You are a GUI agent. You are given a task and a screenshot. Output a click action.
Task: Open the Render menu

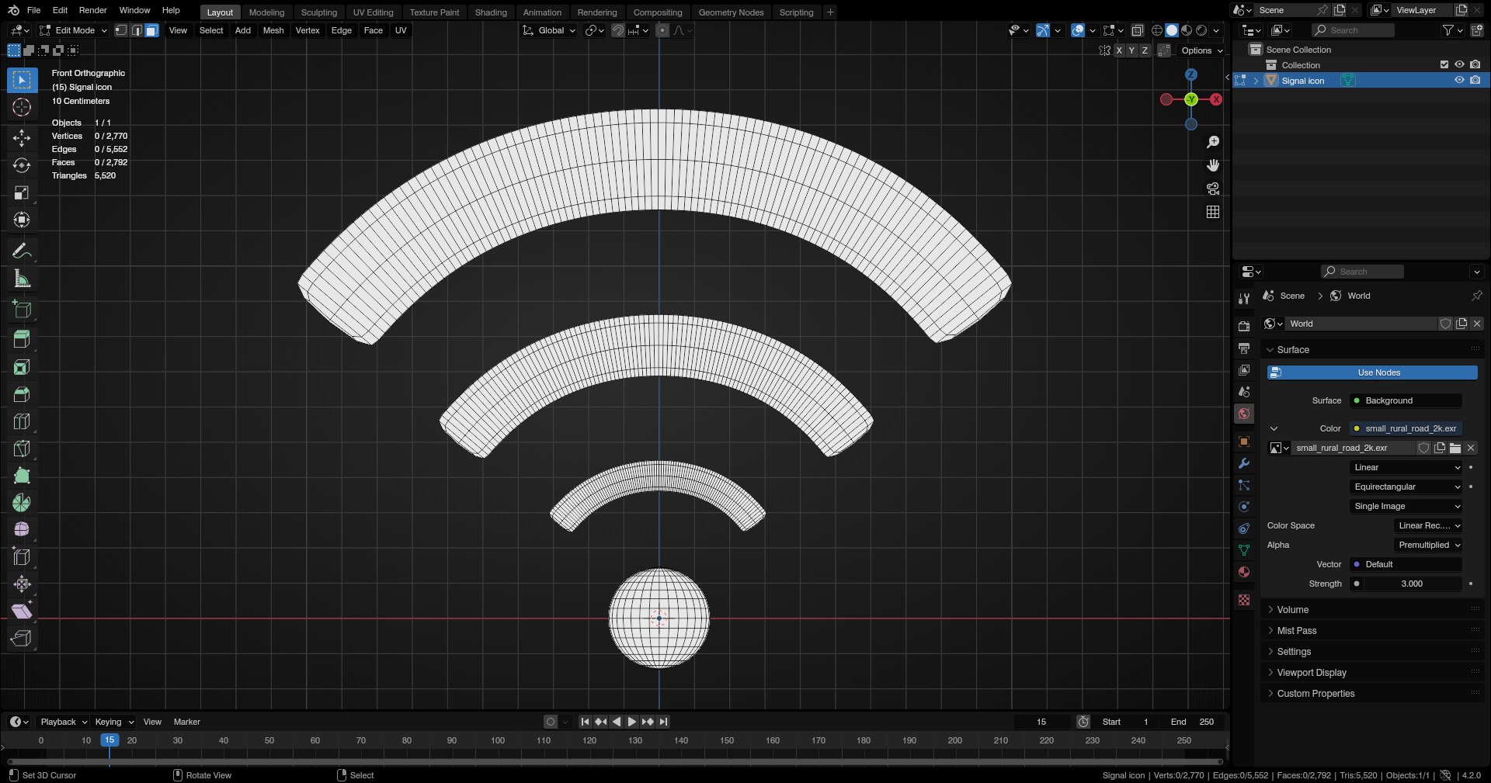93,10
